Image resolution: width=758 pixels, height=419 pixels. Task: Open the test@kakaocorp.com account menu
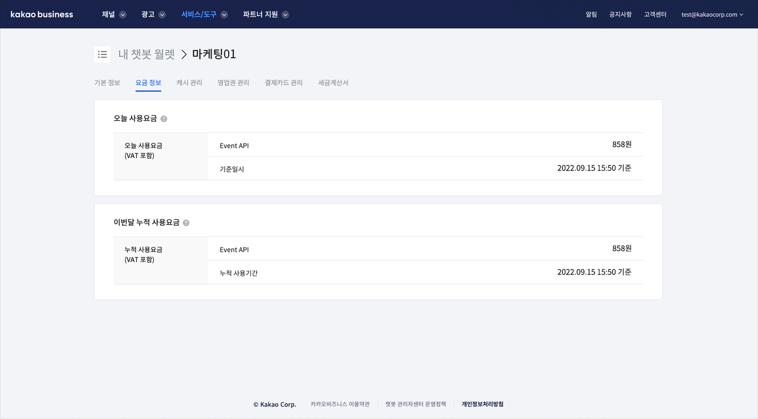[x=712, y=14]
